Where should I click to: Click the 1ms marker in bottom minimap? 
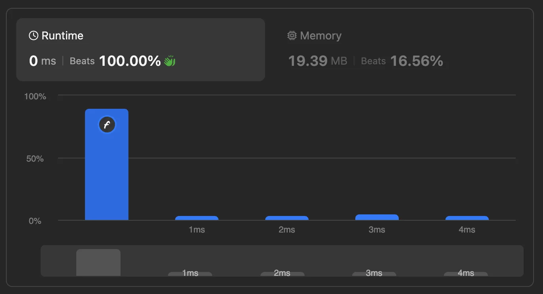click(x=190, y=274)
